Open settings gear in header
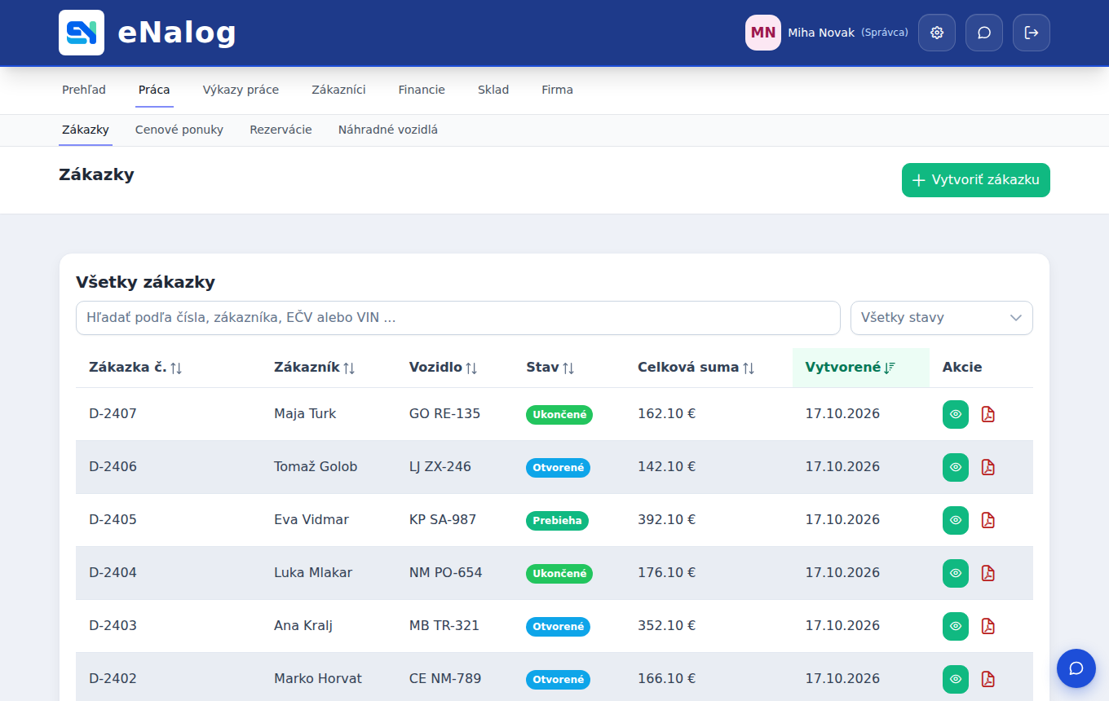The height and width of the screenshot is (701, 1109). [x=937, y=33]
